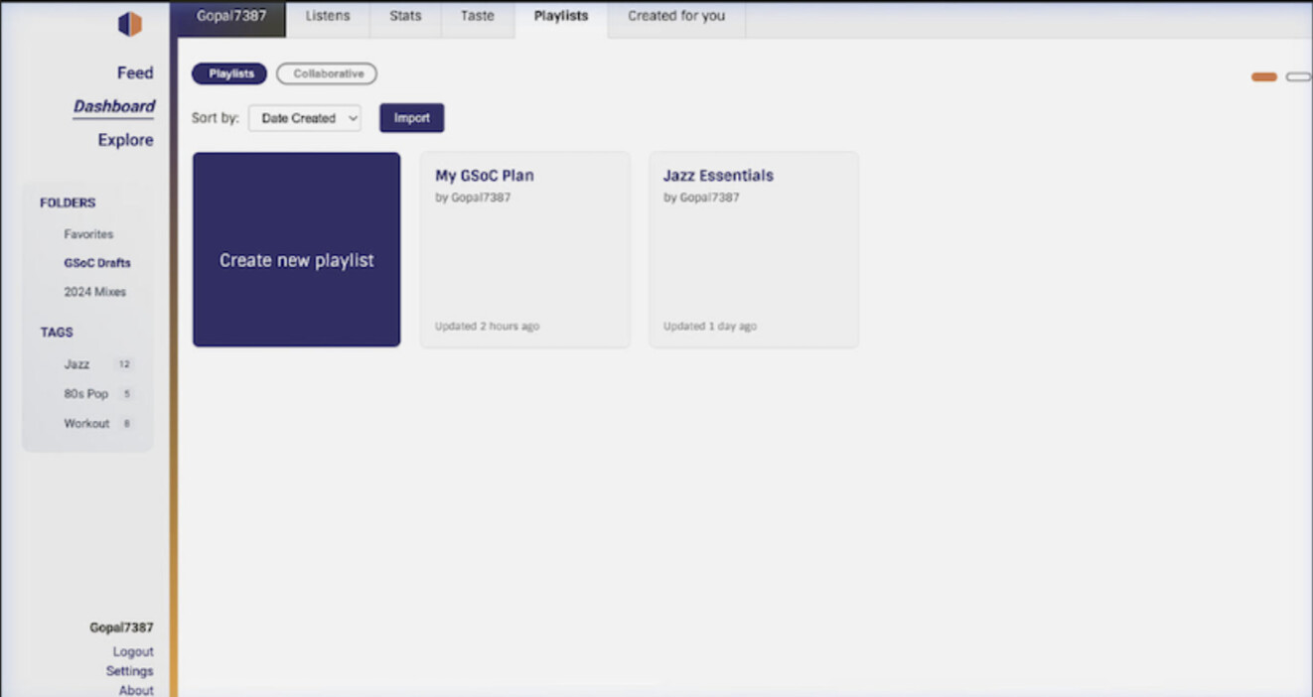Click the ListenBrainz hexagon logo
Viewport: 1313px width, 697px height.
[x=130, y=25]
